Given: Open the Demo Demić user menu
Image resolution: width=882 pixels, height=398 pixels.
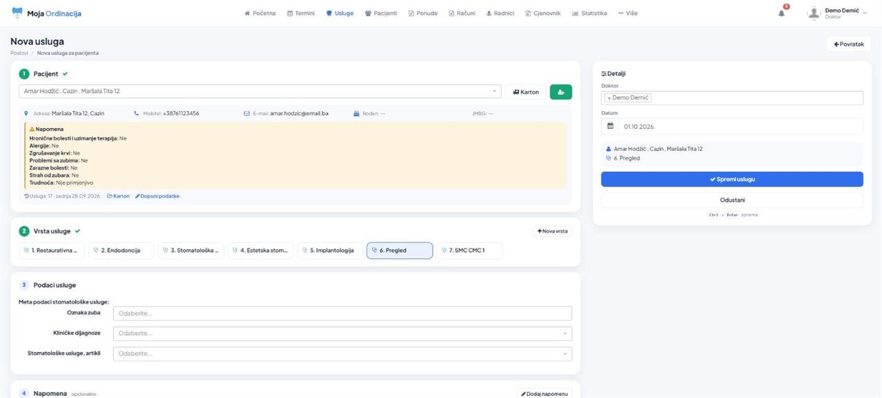Looking at the screenshot, I should click(838, 13).
